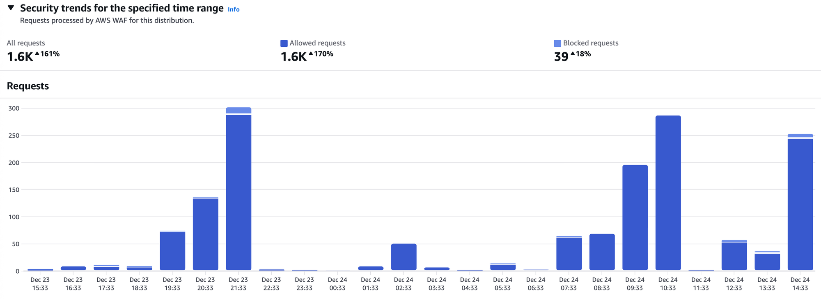Viewport: 821px width, 299px height.
Task: Collapse the Security trends section triangle
Action: [11, 8]
